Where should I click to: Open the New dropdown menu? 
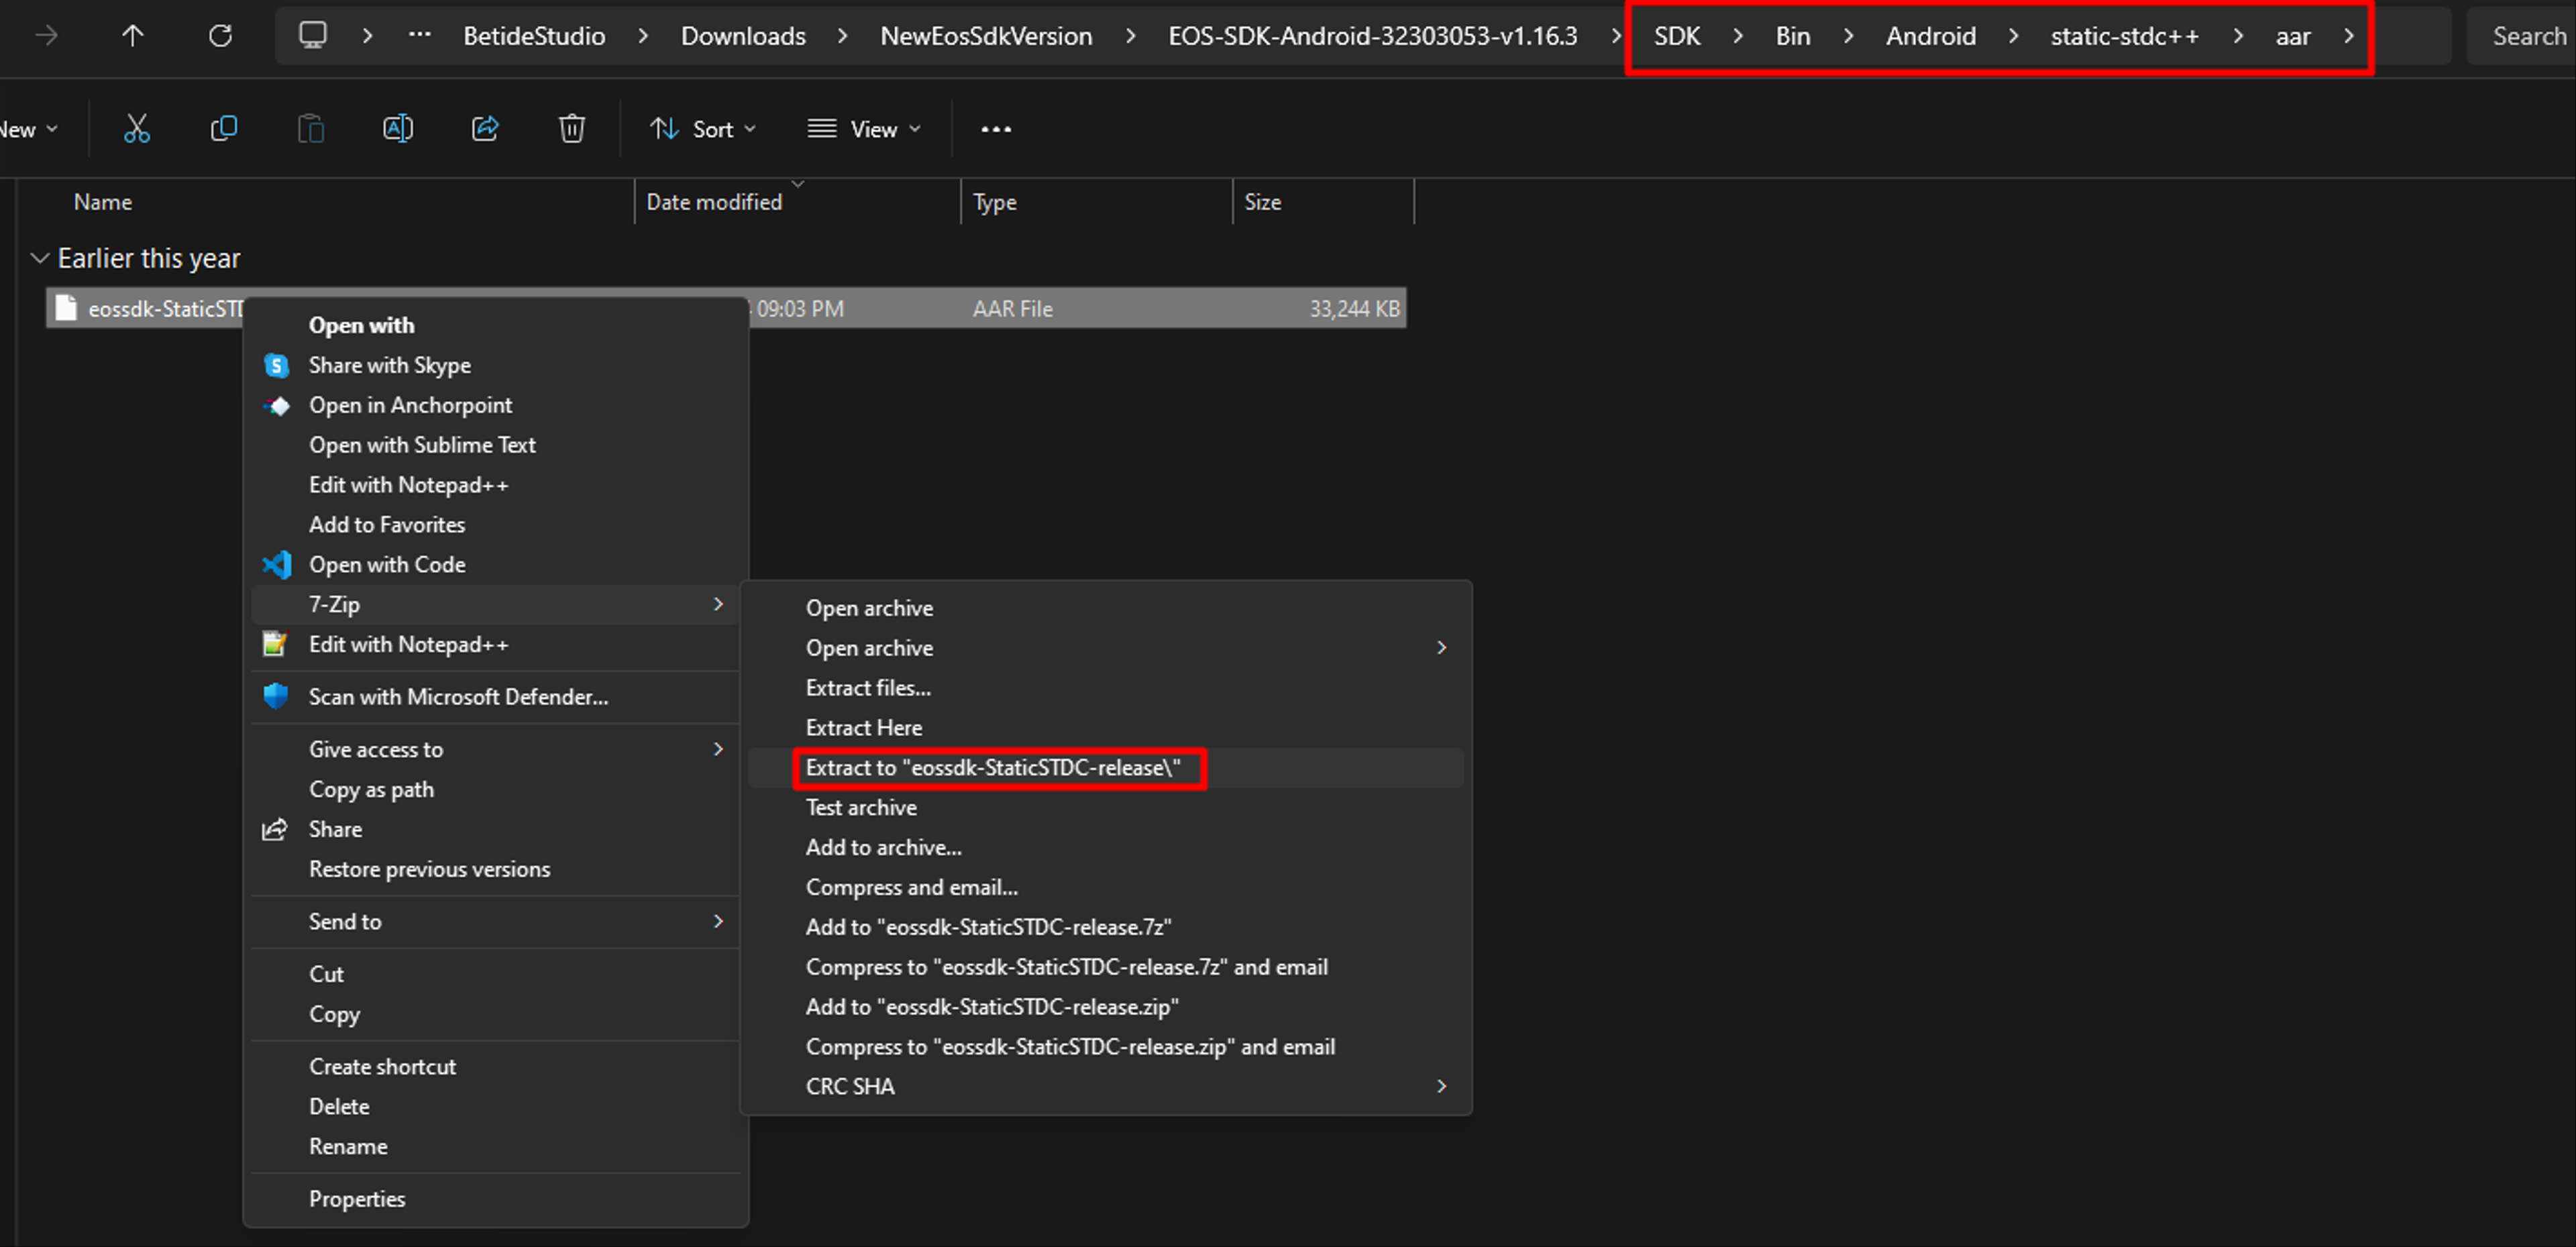(x=29, y=129)
